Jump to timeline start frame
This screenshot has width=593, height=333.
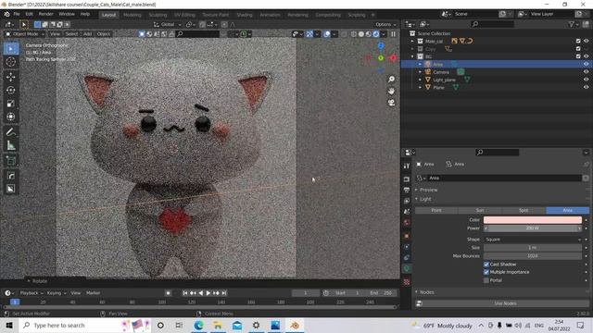[185, 293]
